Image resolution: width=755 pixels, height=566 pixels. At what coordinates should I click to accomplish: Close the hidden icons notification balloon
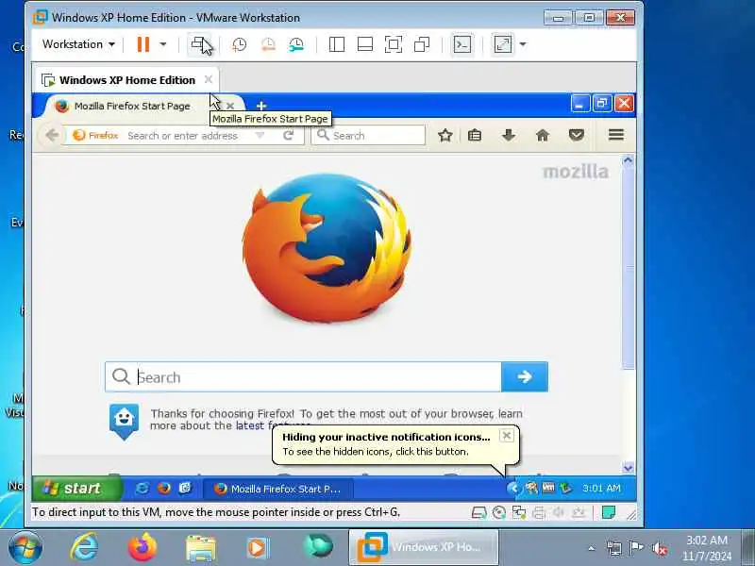pos(506,436)
